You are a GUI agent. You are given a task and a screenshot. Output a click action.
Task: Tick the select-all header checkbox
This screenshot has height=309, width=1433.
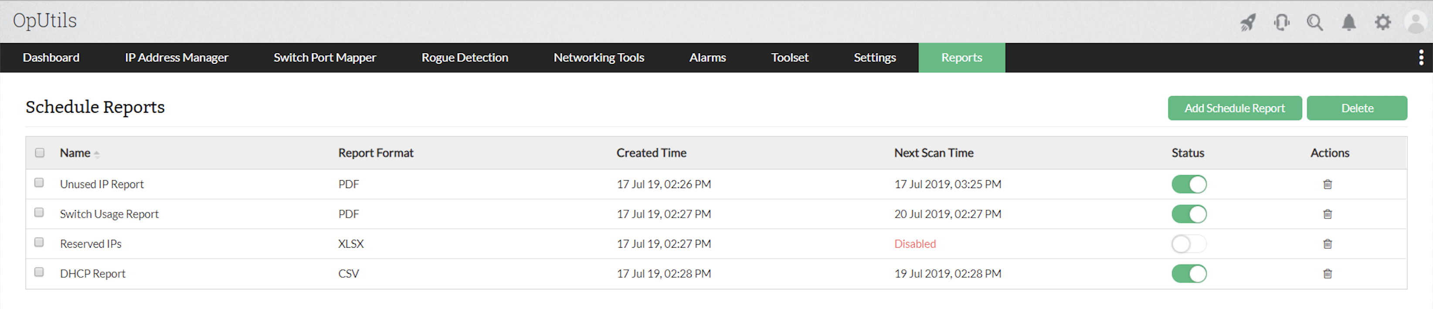(x=40, y=153)
